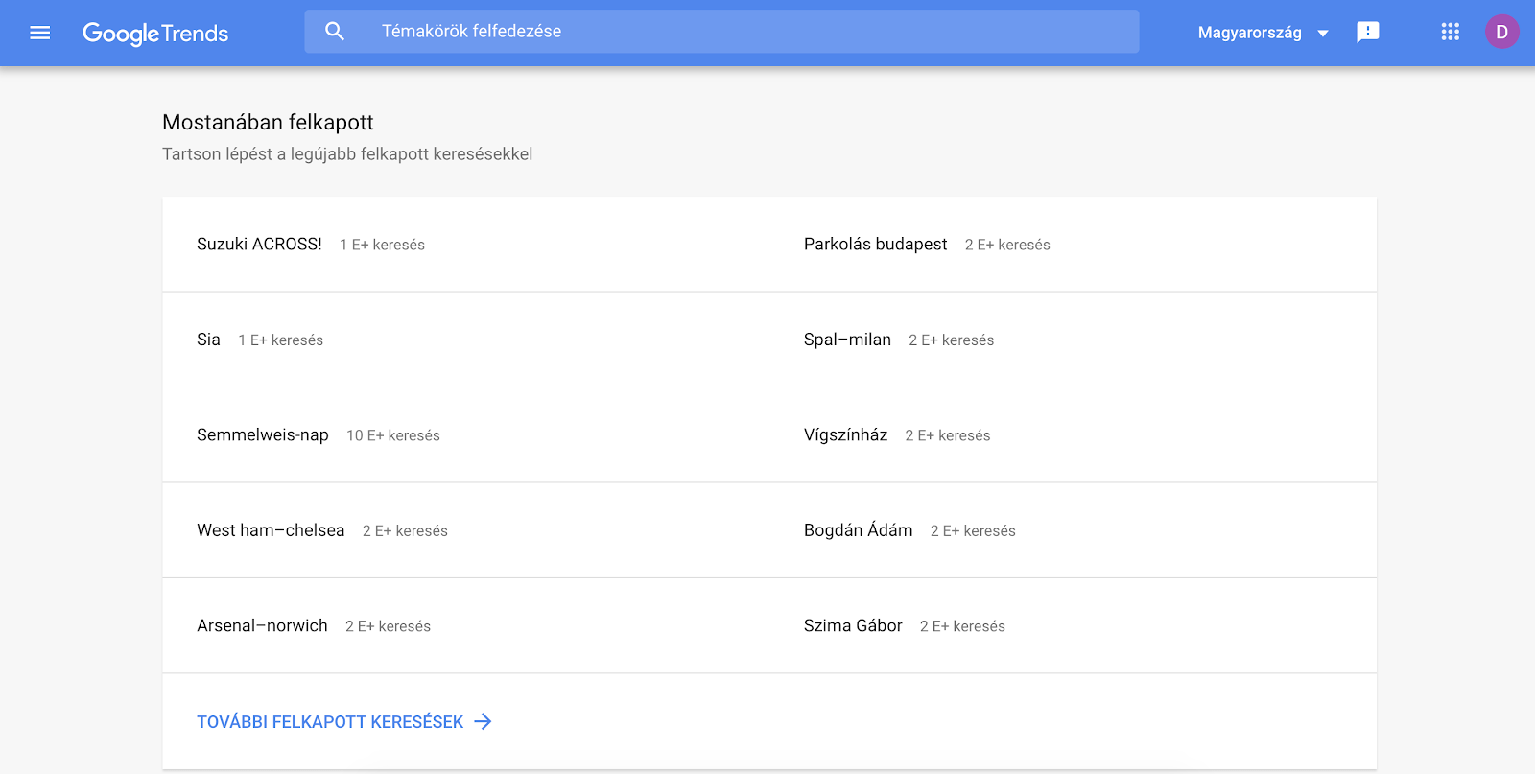Select Szima Gábor trending search
Screen dimensions: 1535x774
pyautogui.click(x=853, y=626)
